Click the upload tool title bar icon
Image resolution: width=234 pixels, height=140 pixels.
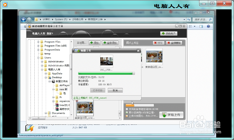click(29, 26)
